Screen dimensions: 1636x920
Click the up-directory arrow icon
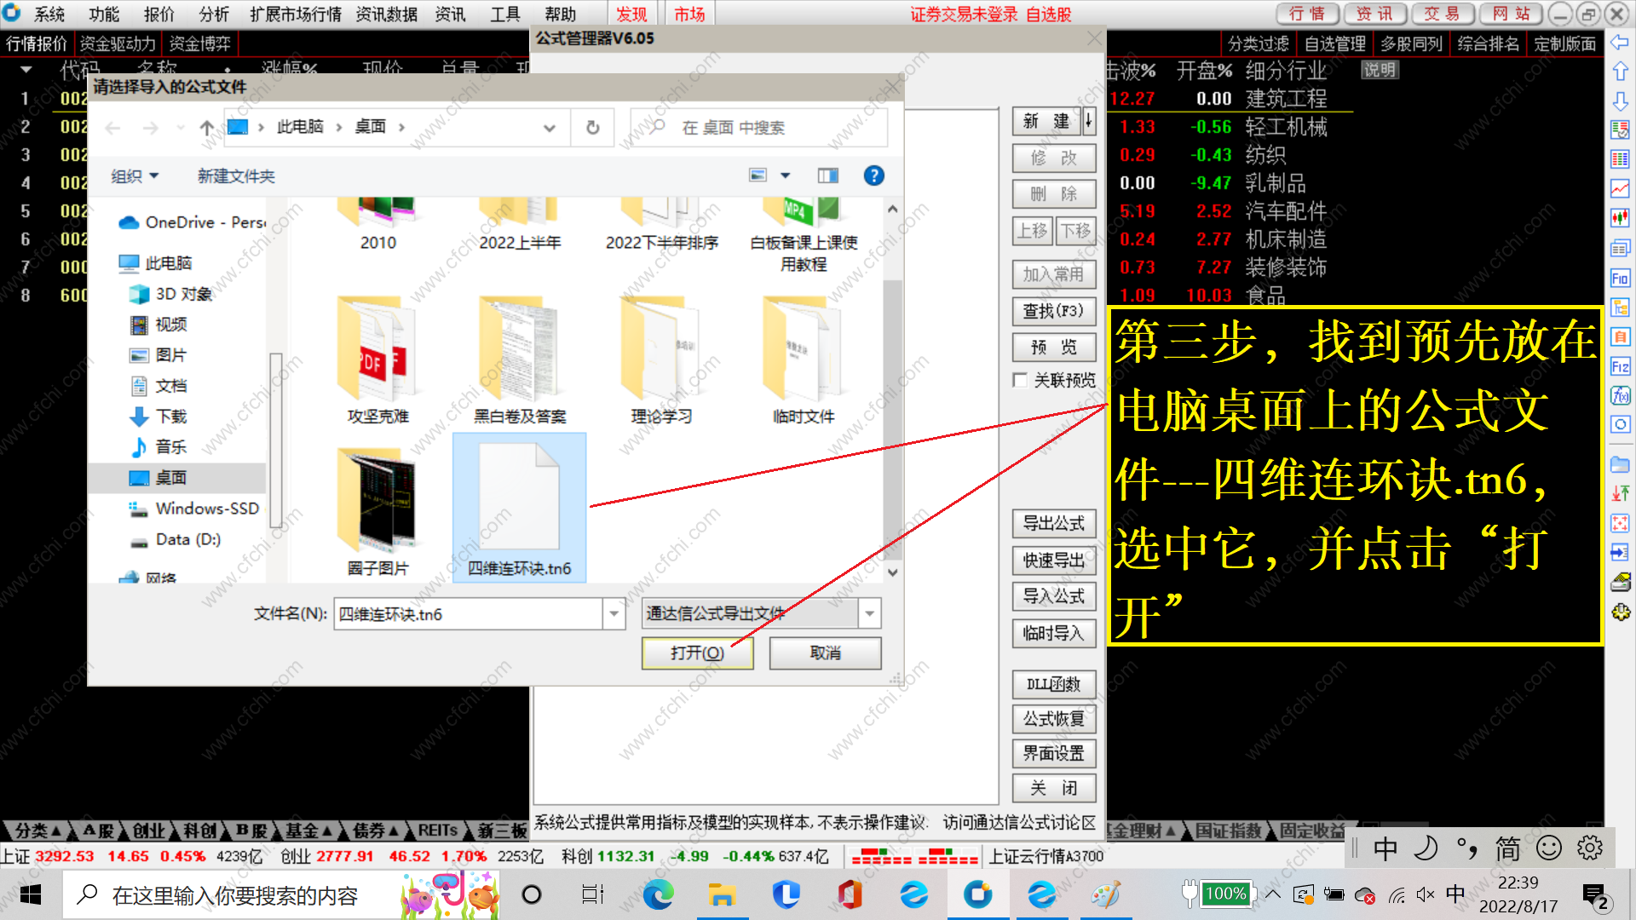tap(206, 128)
